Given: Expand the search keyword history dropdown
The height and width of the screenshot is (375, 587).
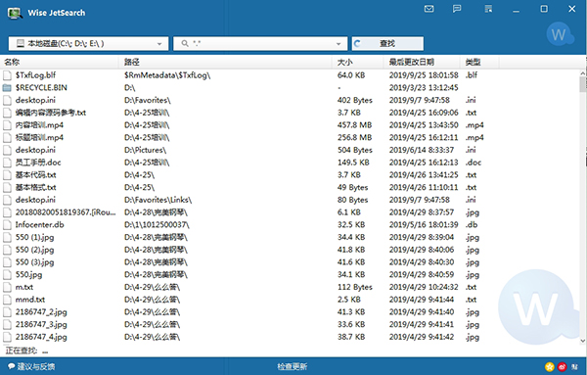Looking at the screenshot, I should pos(339,44).
